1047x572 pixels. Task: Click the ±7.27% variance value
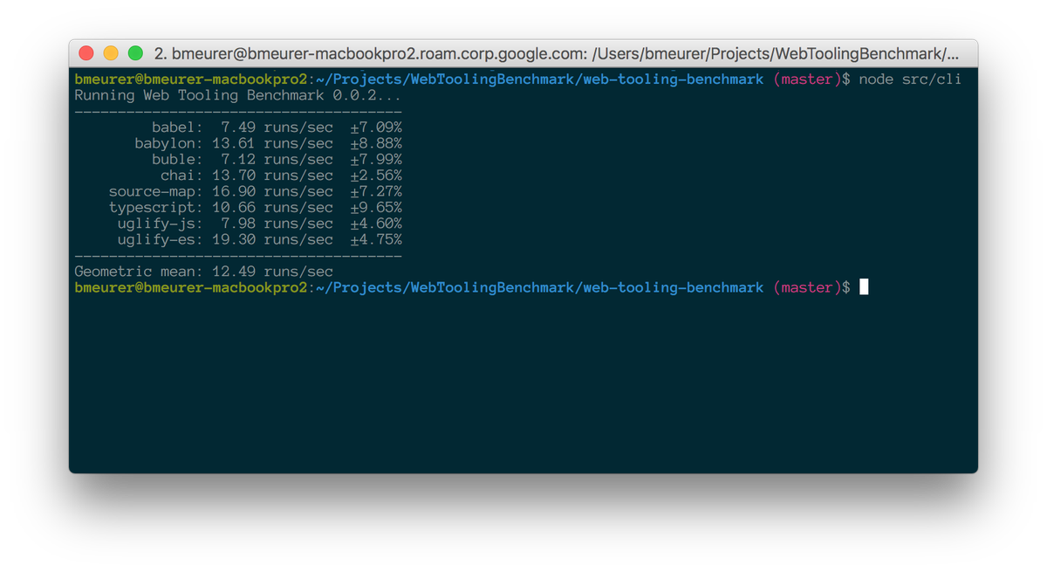point(376,191)
